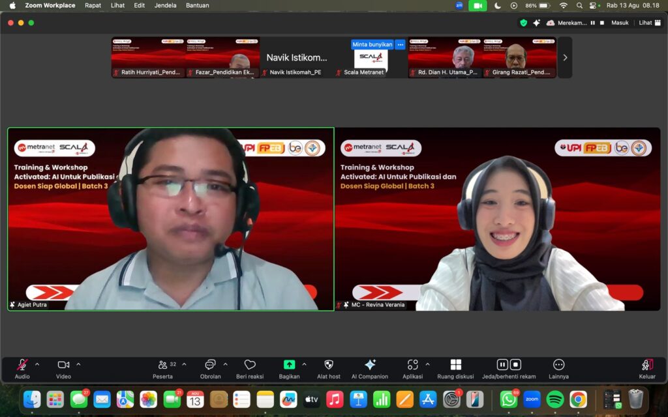
Task: Expand audio options arrow
Action: pos(37,364)
